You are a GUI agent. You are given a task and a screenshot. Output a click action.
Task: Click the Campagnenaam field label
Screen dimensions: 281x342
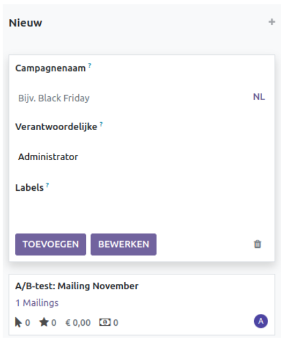click(x=50, y=68)
